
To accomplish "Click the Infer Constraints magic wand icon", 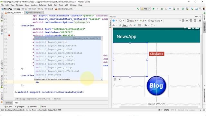I will coord(135,25).
